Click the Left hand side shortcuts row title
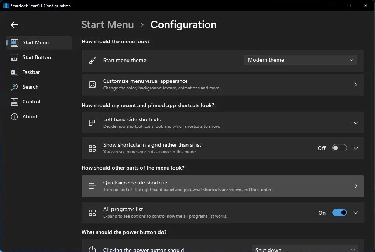The height and width of the screenshot is (252, 375). [x=132, y=119]
